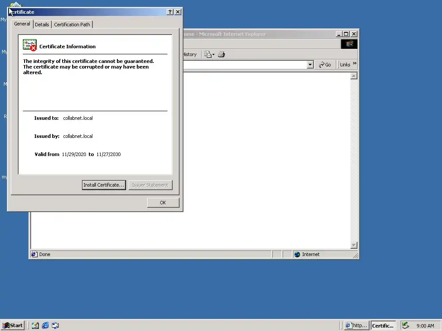Click the certificate integrity warning text

(88, 67)
